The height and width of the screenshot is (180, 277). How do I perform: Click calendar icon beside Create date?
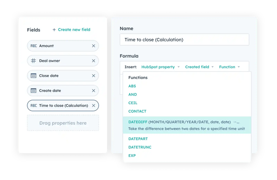(x=33, y=90)
